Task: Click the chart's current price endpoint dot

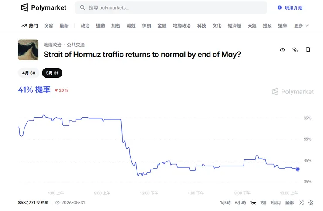Action: pyautogui.click(x=298, y=169)
